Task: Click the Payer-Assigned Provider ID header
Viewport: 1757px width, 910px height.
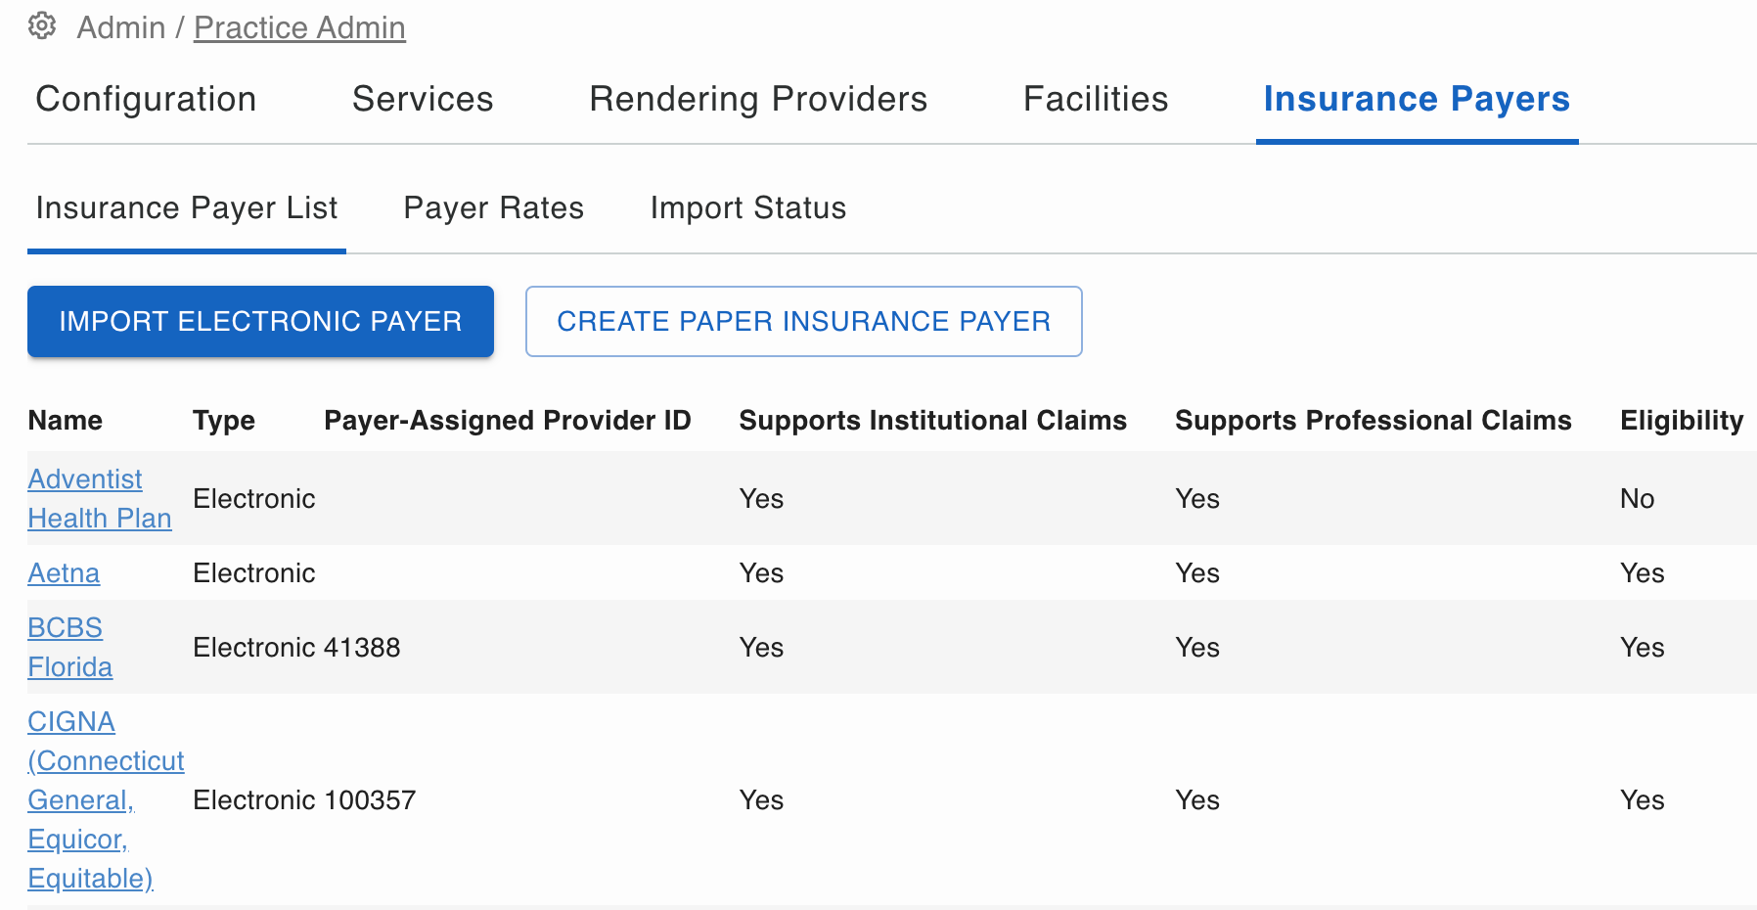Action: [x=508, y=420]
